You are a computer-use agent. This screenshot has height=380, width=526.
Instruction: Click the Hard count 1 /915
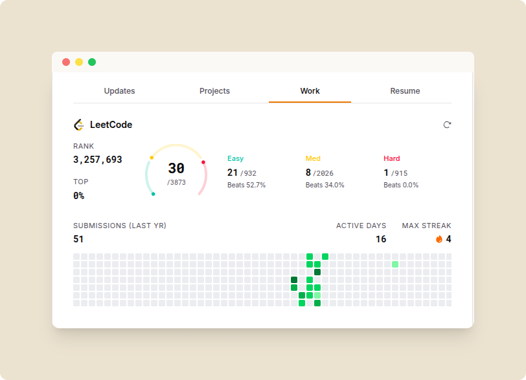[x=396, y=173]
